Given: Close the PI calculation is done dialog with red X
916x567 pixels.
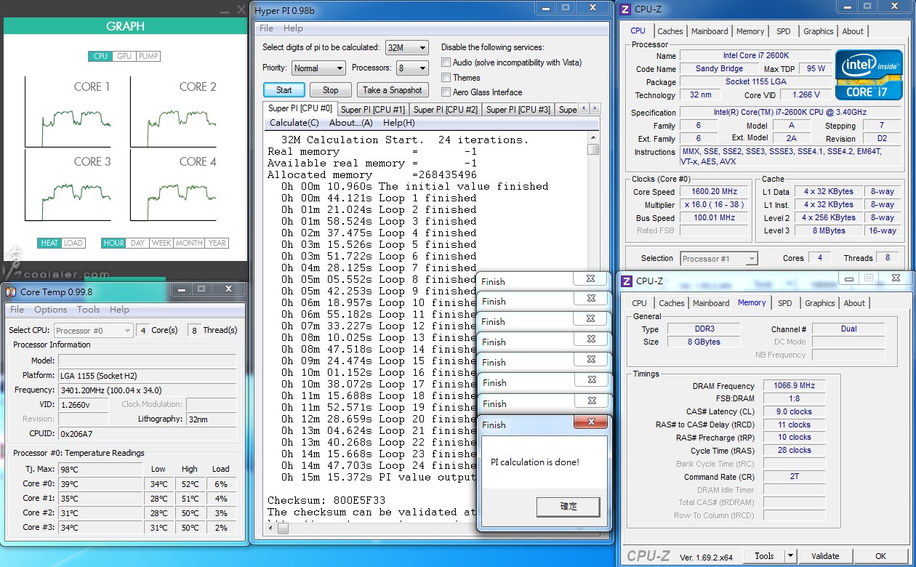Looking at the screenshot, I should point(591,422).
